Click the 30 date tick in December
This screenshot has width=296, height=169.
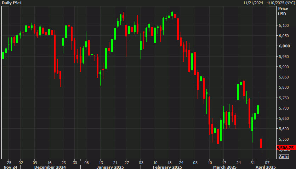[x=75, y=163]
